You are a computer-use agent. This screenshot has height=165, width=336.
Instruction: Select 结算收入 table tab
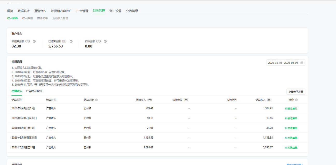17,91
